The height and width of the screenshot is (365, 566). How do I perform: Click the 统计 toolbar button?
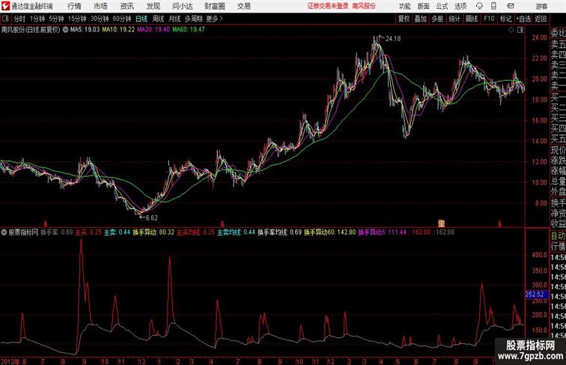[454, 19]
